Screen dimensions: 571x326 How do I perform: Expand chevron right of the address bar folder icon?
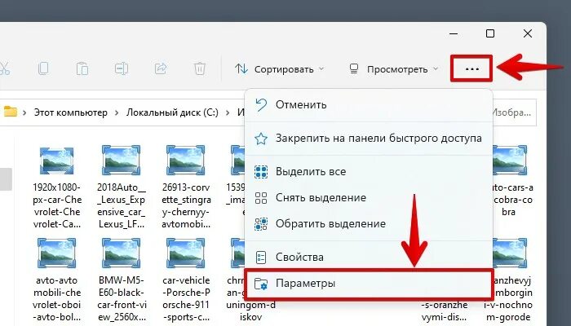[x=24, y=112]
